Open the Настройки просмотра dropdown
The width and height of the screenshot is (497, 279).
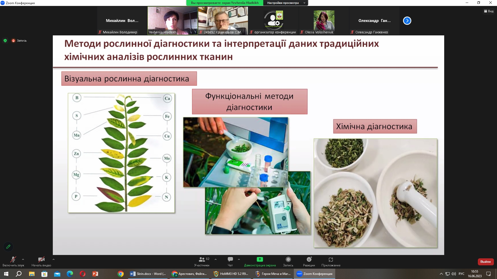click(x=286, y=3)
